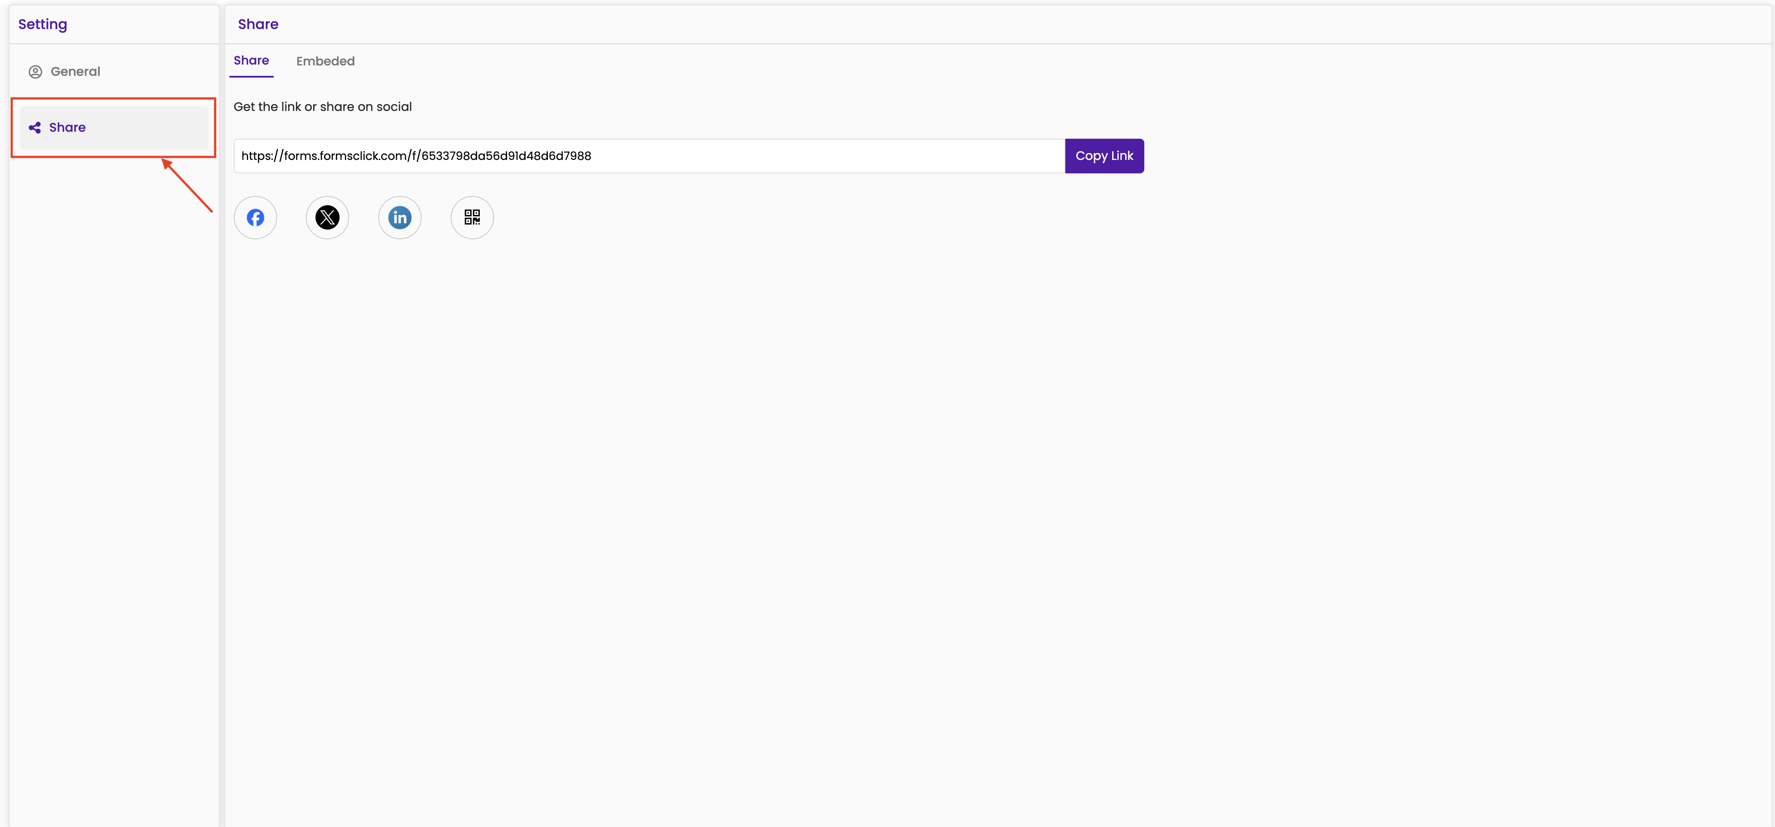Share the form on Facebook
The image size is (1775, 827).
tap(255, 218)
